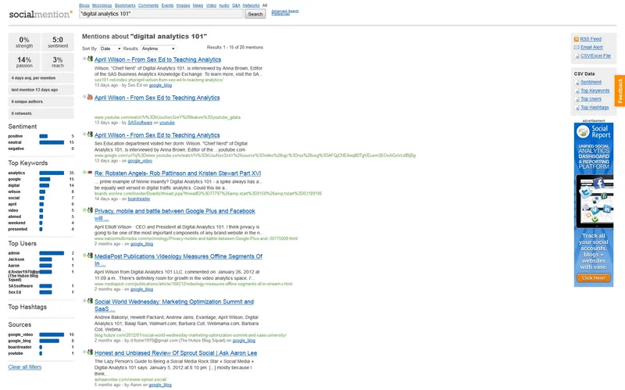The height and width of the screenshot is (390, 625).
Task: Click the 'analytics' keyword bar in Top Keywords
Action: click(52, 173)
